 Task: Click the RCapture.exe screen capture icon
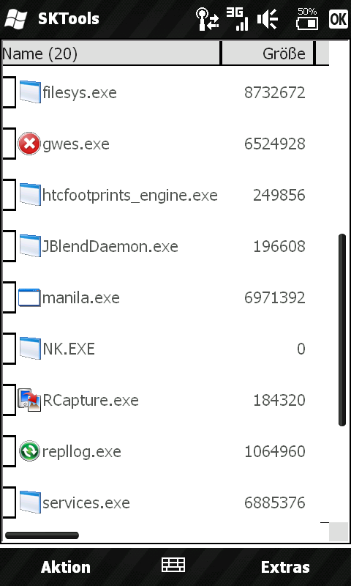click(x=29, y=400)
